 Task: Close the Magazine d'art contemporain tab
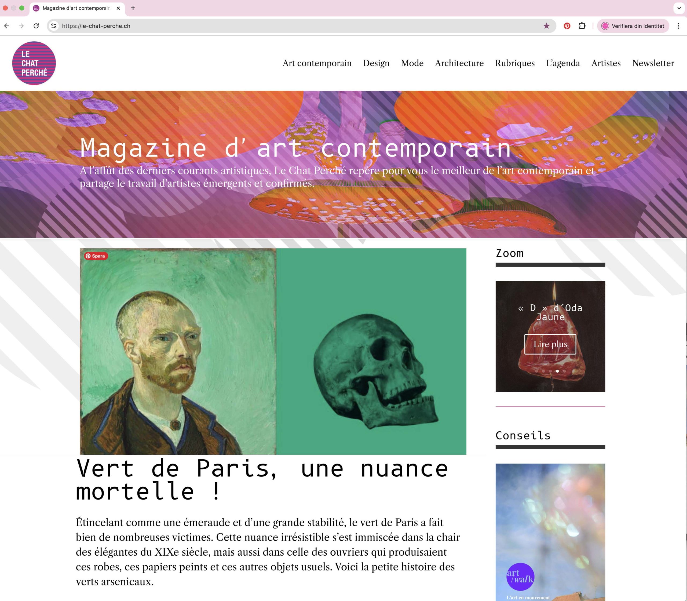[118, 8]
